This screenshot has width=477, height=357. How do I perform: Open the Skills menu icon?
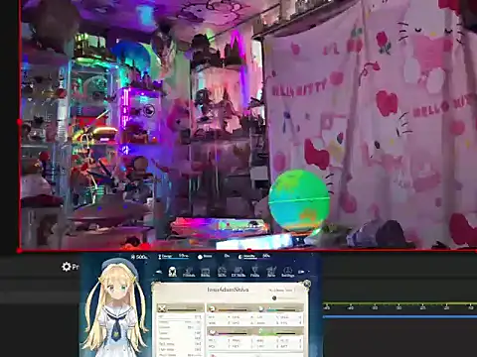pos(222,272)
